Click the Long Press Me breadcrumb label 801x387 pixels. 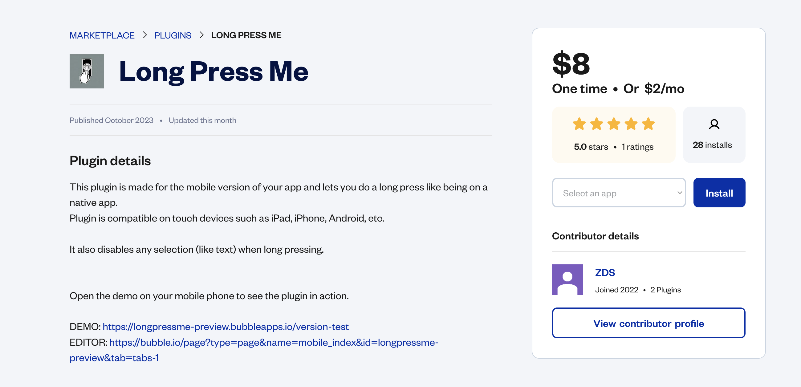(246, 35)
